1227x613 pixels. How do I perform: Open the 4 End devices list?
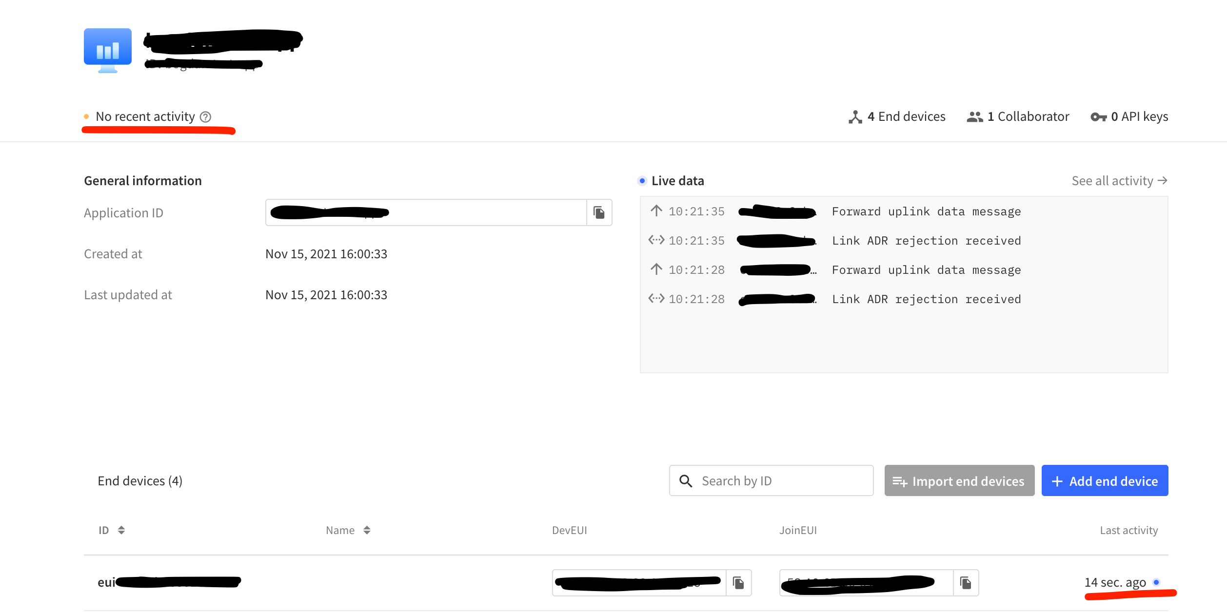[x=906, y=116]
